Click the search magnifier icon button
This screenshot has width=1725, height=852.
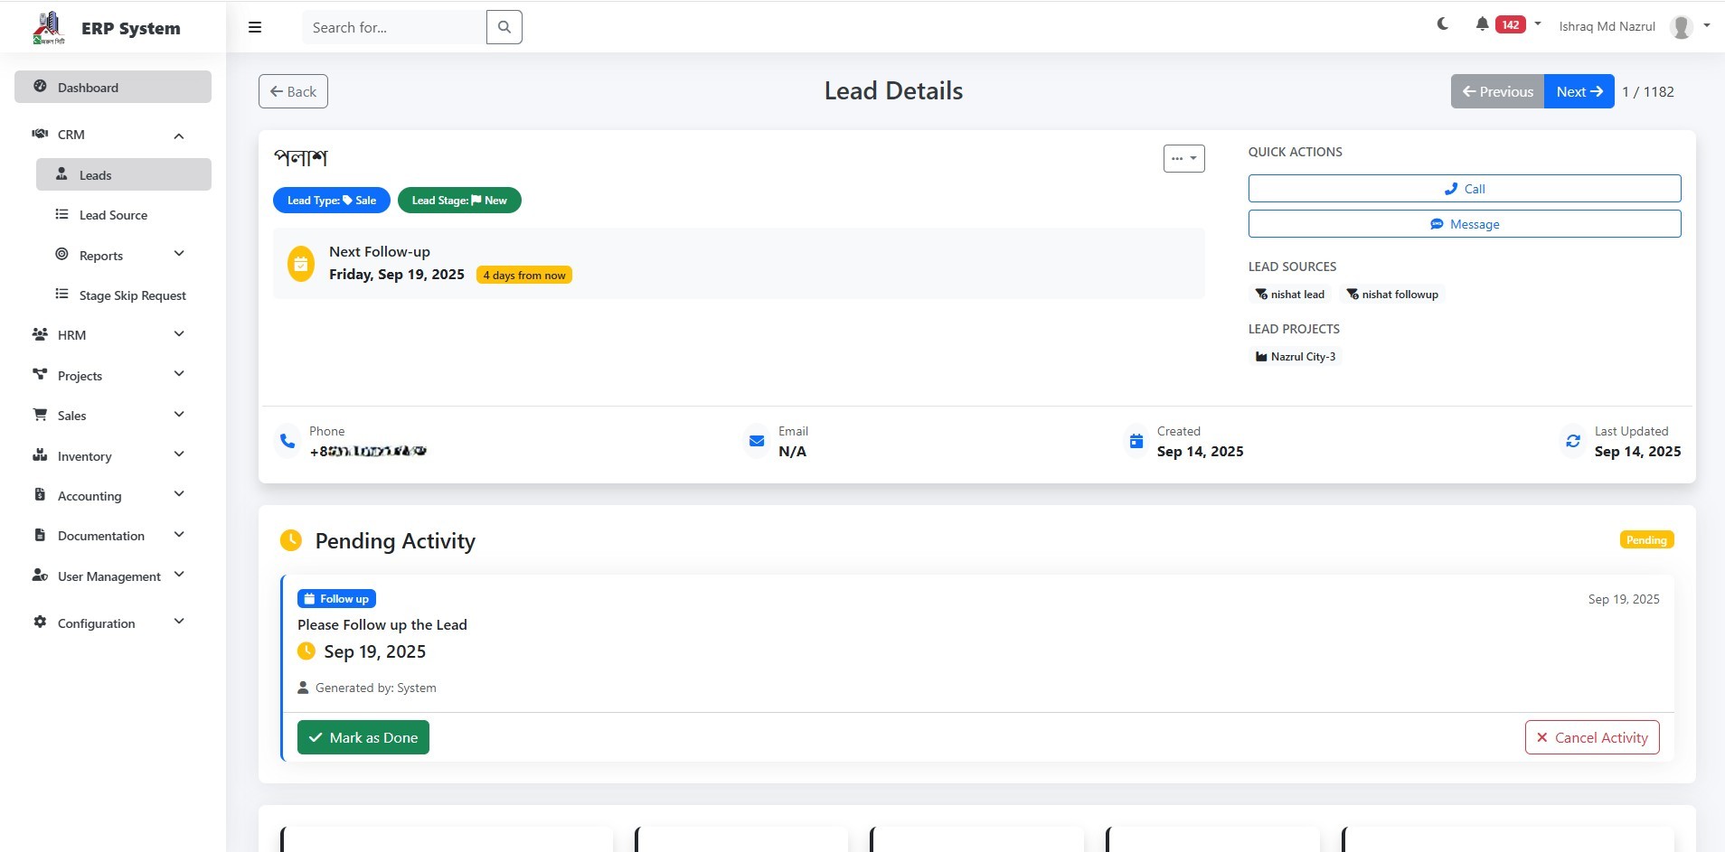[504, 27]
